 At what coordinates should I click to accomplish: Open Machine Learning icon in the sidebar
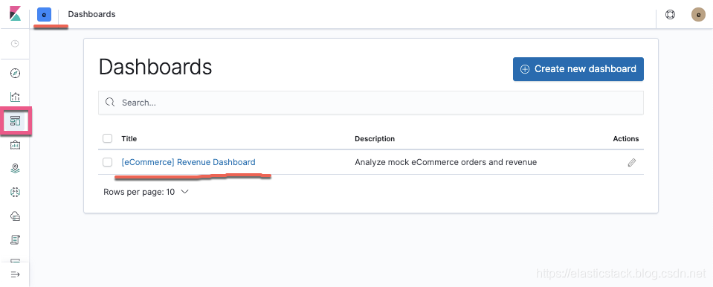coord(15,193)
